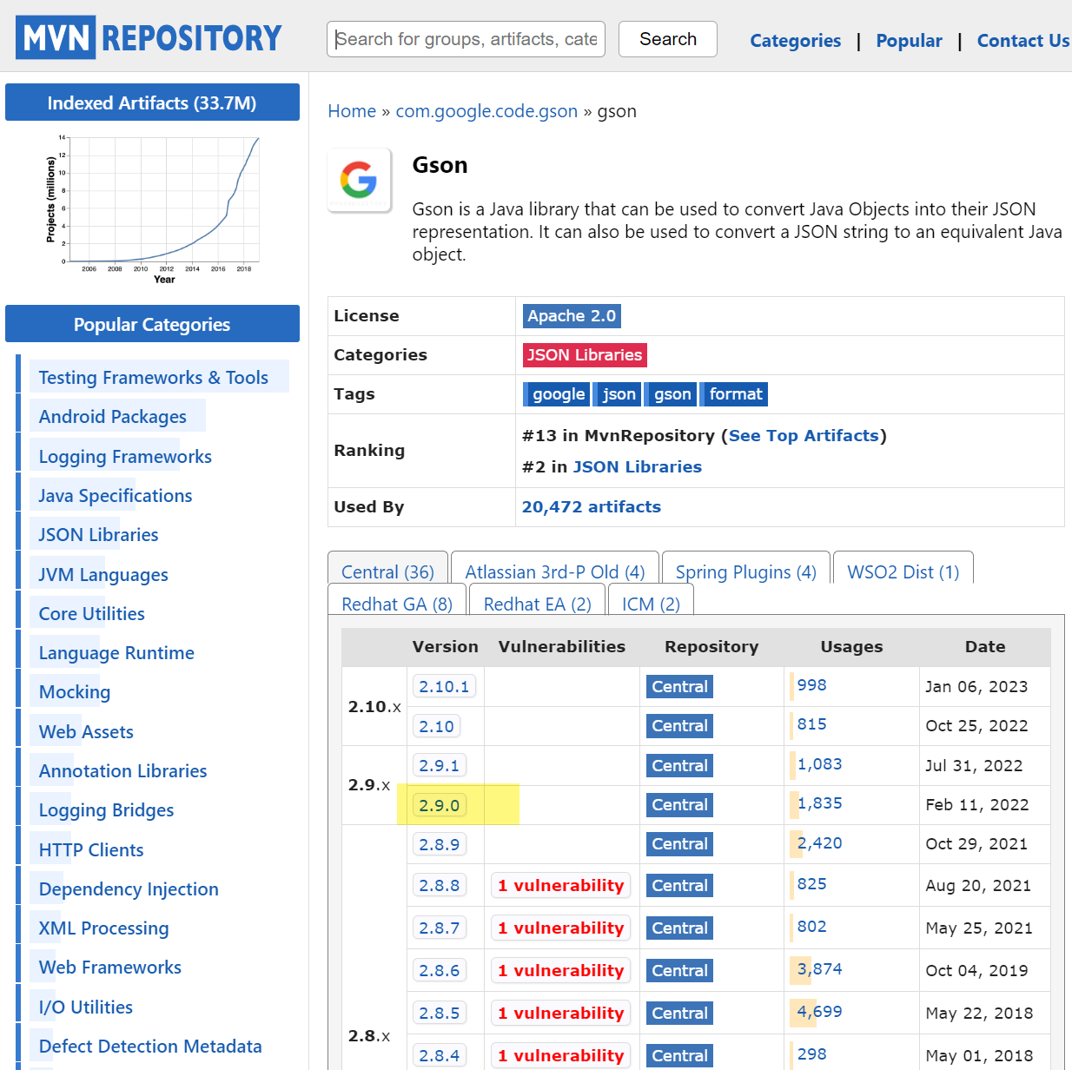This screenshot has width=1072, height=1070.
Task: Open the 998 usages link
Action: click(811, 685)
